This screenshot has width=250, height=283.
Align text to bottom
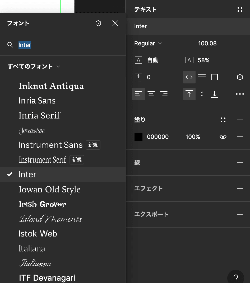[x=214, y=94]
